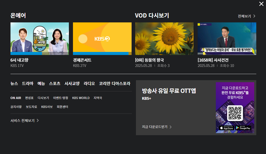Select the 코리안 디아스포라 menu item
266x154 pixels.
pyautogui.click(x=115, y=83)
